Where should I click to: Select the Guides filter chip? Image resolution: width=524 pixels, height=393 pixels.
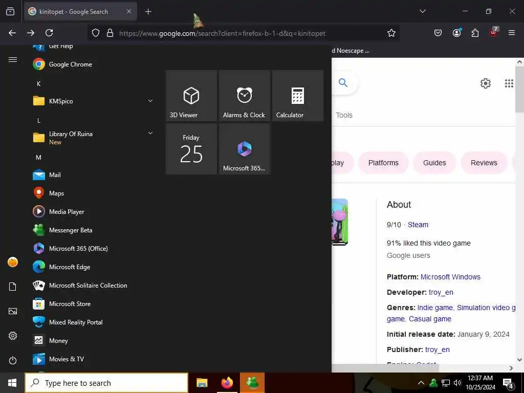[x=434, y=163]
